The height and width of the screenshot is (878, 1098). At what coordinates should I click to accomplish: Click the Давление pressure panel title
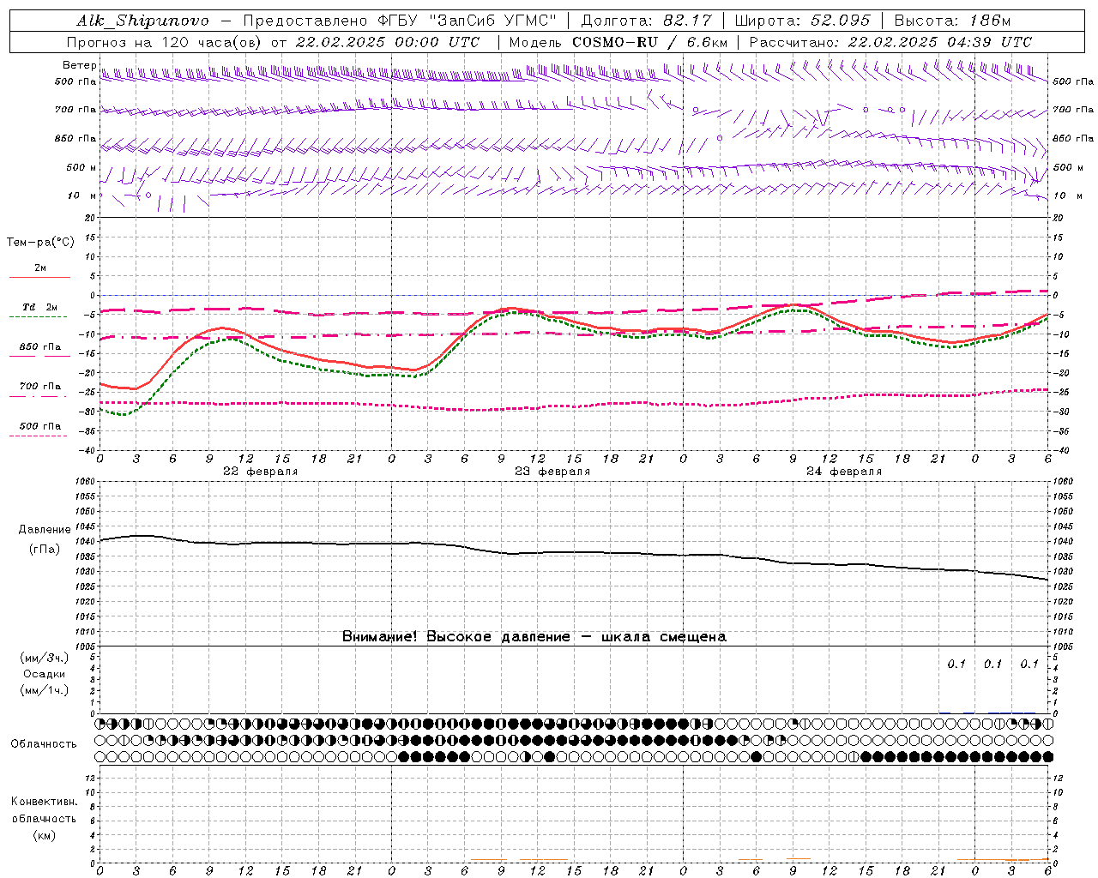[x=44, y=530]
